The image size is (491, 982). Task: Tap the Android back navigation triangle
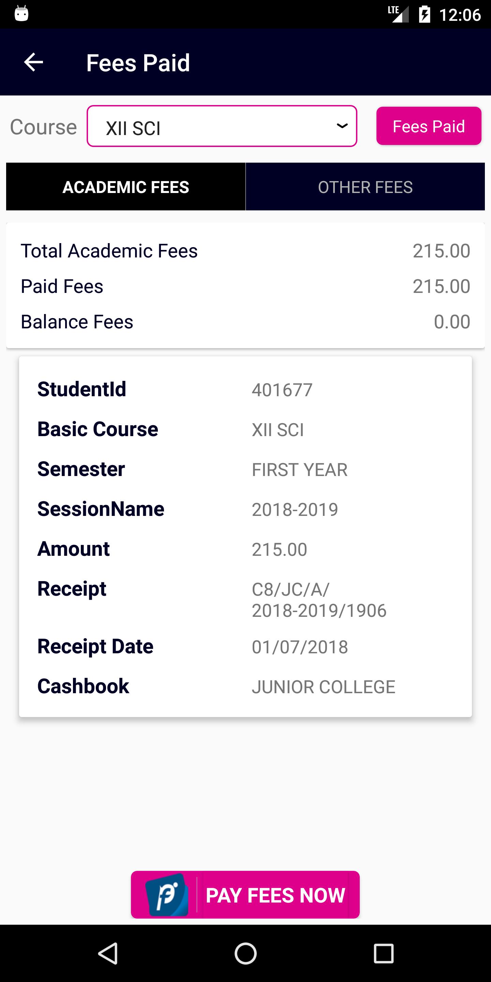108,953
